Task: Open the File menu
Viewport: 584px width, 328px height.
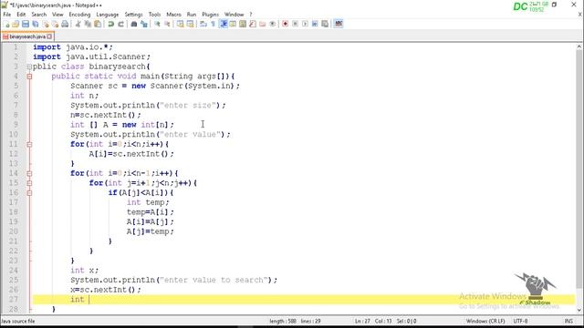Action: click(x=6, y=15)
